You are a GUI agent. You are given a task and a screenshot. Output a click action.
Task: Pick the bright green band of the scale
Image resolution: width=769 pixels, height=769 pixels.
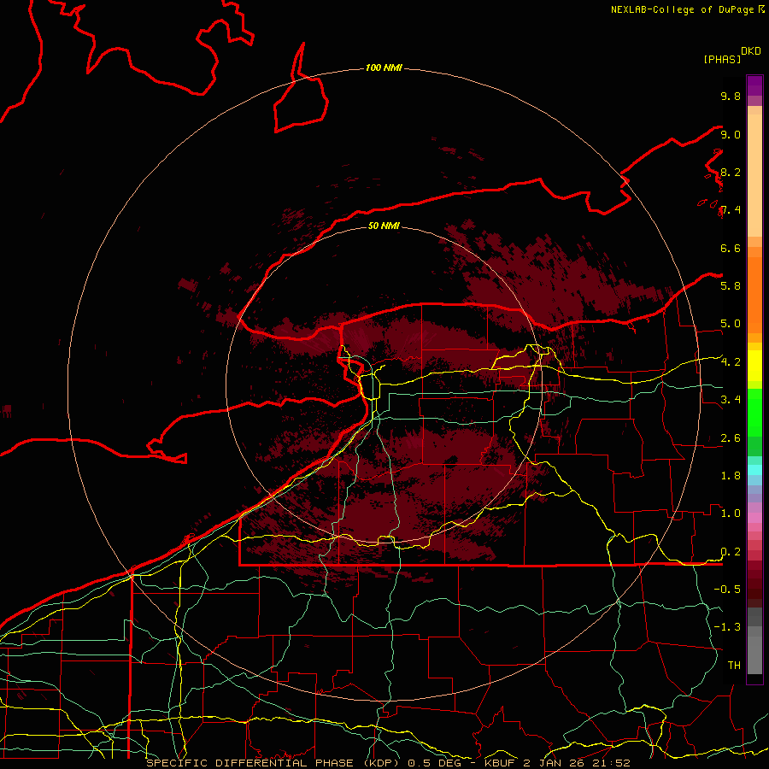pyautogui.click(x=754, y=413)
